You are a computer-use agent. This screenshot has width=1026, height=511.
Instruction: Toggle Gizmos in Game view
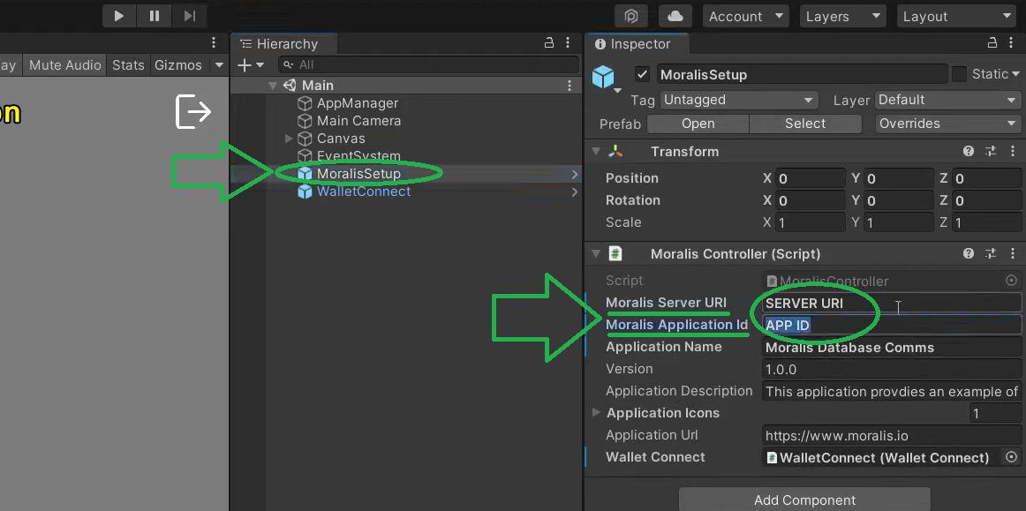pyautogui.click(x=178, y=64)
